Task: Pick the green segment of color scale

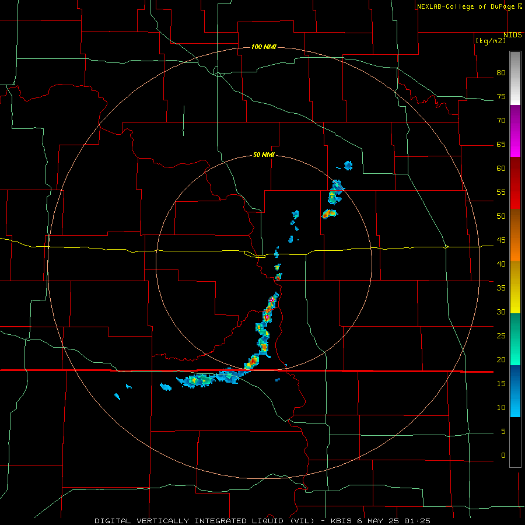Action: (x=515, y=339)
